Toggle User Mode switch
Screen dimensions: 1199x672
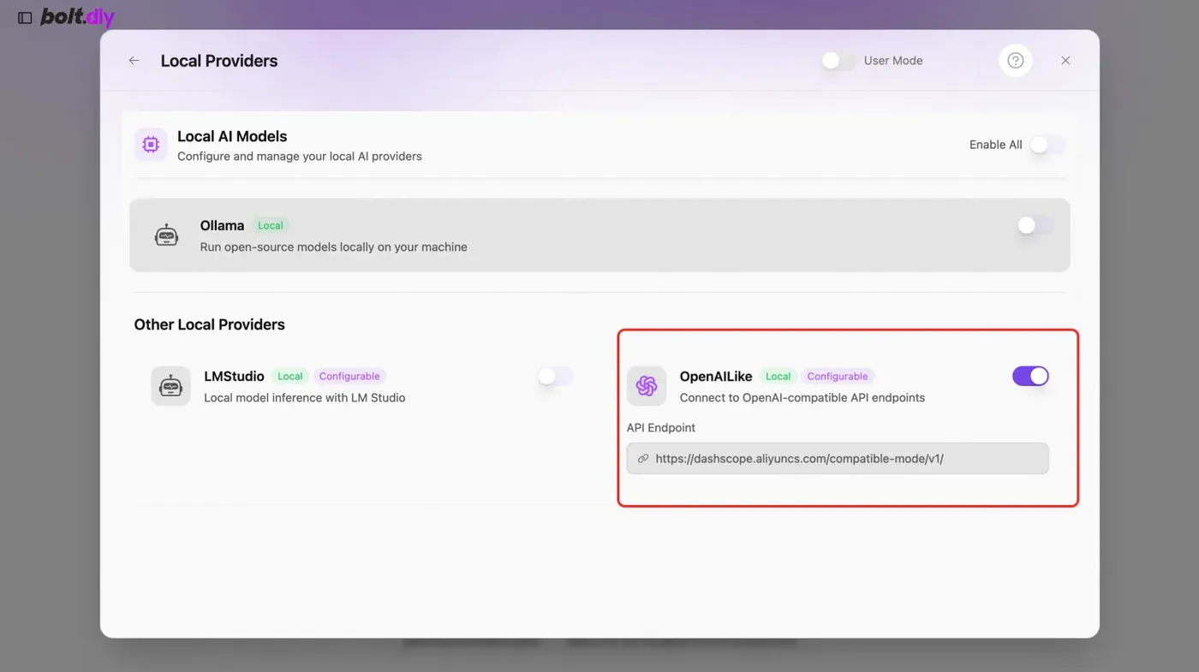tap(838, 61)
